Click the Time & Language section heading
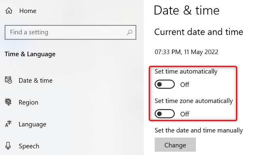The height and width of the screenshot is (155, 263). tap(30, 54)
